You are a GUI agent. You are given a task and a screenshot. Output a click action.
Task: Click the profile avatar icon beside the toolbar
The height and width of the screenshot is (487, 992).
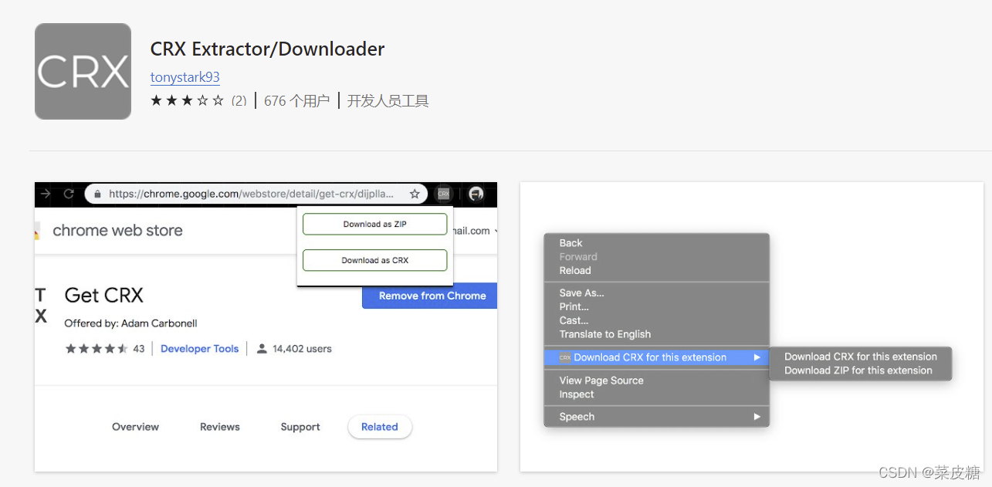(477, 194)
